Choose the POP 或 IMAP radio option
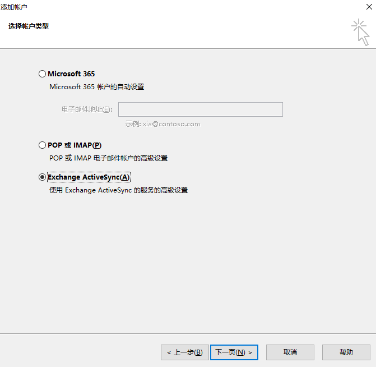 (x=42, y=145)
